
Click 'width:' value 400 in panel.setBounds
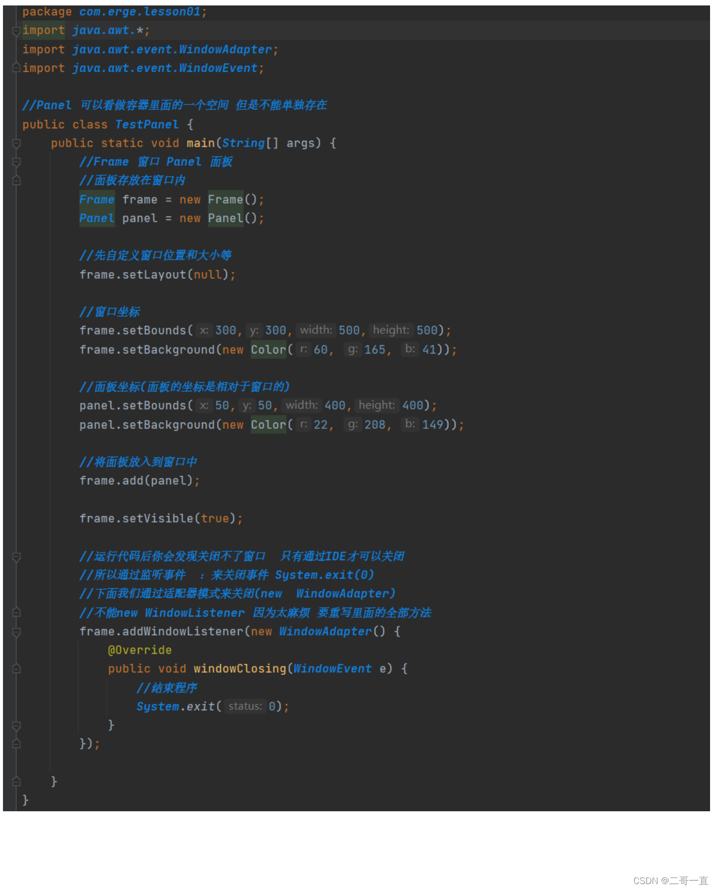point(335,406)
